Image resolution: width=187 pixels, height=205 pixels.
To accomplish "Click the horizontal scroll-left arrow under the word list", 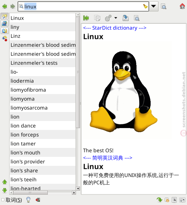I will [11, 192].
